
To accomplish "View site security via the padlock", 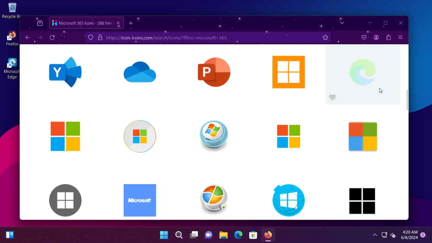I will 100,38.
